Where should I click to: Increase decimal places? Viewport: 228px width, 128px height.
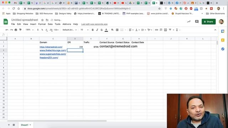(x=51, y=30)
